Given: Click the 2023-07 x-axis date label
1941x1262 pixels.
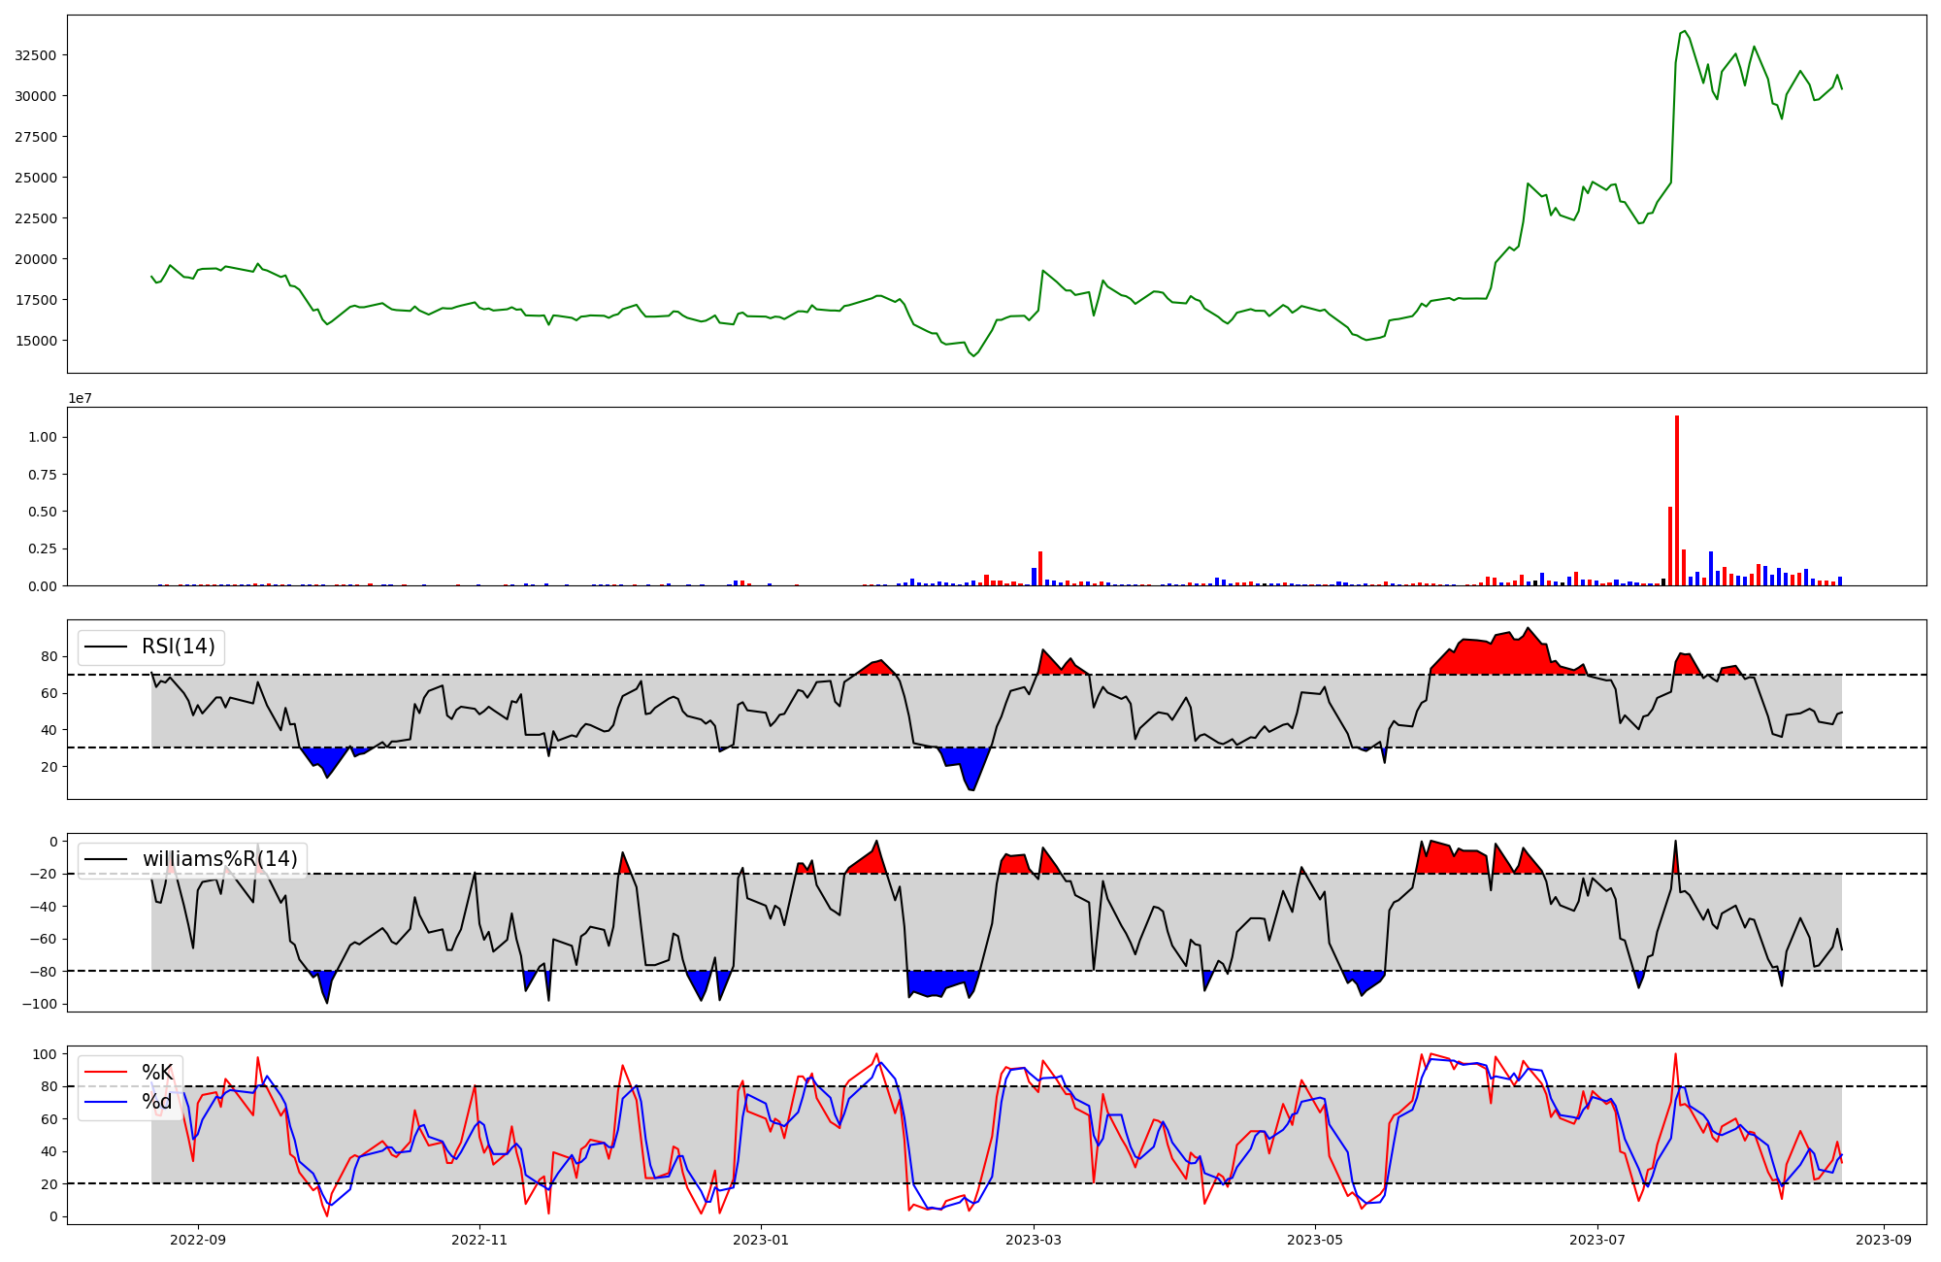Looking at the screenshot, I should pyautogui.click(x=1596, y=1240).
